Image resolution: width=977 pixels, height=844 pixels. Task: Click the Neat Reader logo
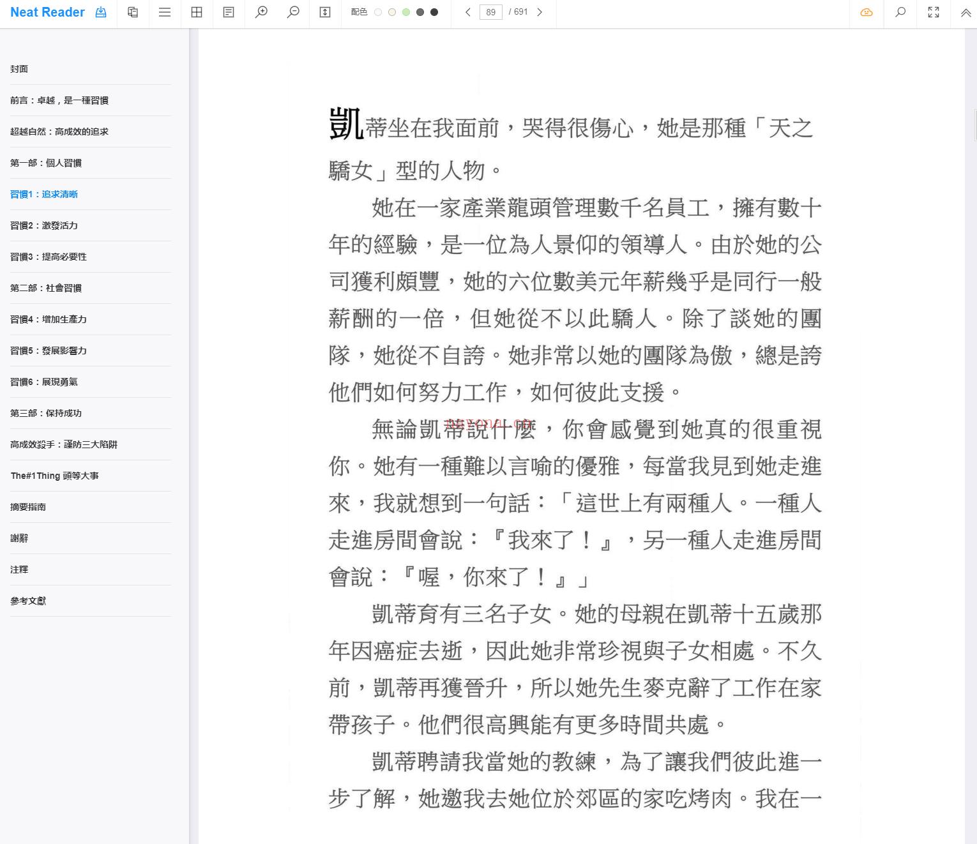pos(47,12)
